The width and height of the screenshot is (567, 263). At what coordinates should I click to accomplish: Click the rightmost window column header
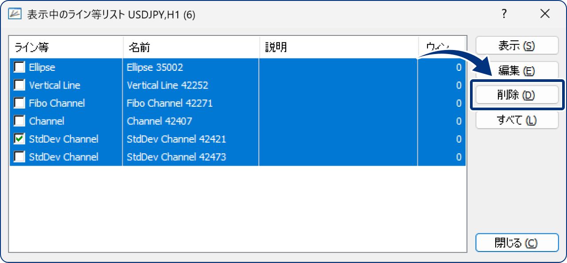tap(442, 47)
